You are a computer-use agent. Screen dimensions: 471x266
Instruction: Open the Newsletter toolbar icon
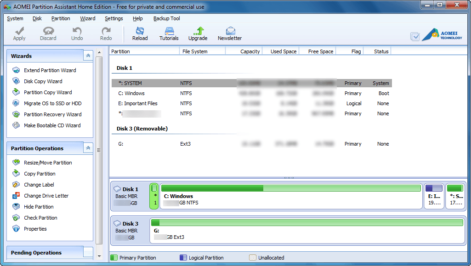(230, 31)
